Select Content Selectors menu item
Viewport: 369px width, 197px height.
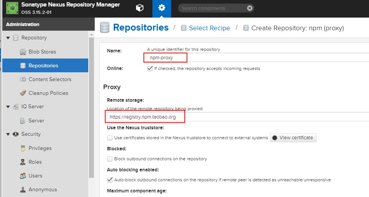50,79
